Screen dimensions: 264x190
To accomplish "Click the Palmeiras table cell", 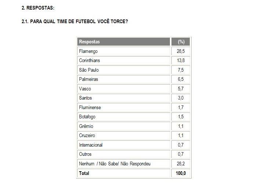I will tap(88, 79).
